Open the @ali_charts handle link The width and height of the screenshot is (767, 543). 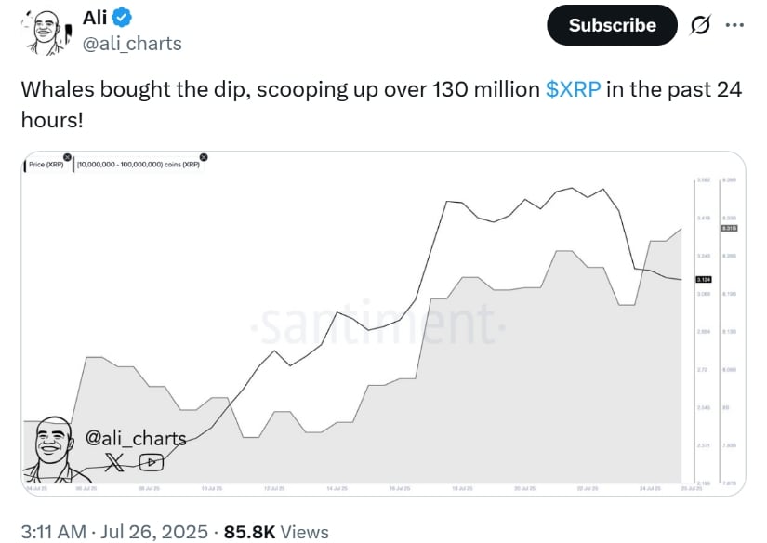[x=132, y=44]
